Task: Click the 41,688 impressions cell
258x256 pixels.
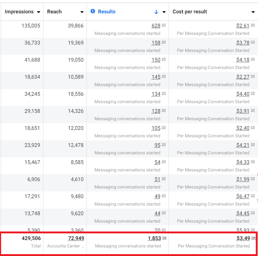Action: point(32,60)
